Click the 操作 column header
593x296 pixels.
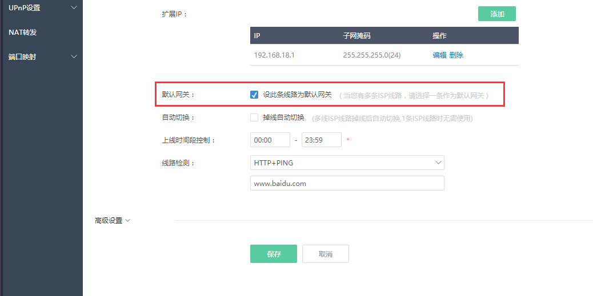439,36
